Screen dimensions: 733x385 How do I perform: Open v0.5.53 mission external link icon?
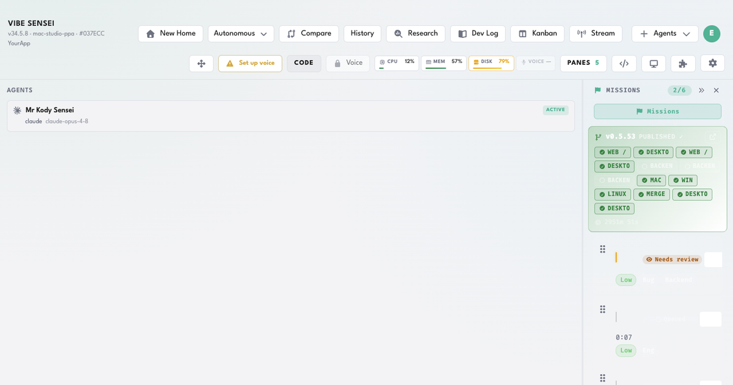(x=712, y=137)
